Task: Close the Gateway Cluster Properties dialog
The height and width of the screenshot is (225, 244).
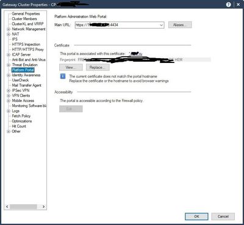Action: click(239, 4)
